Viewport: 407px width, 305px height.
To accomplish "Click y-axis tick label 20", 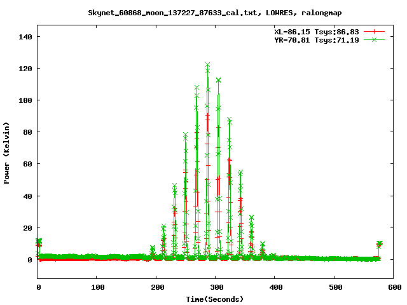I will pos(27,228).
